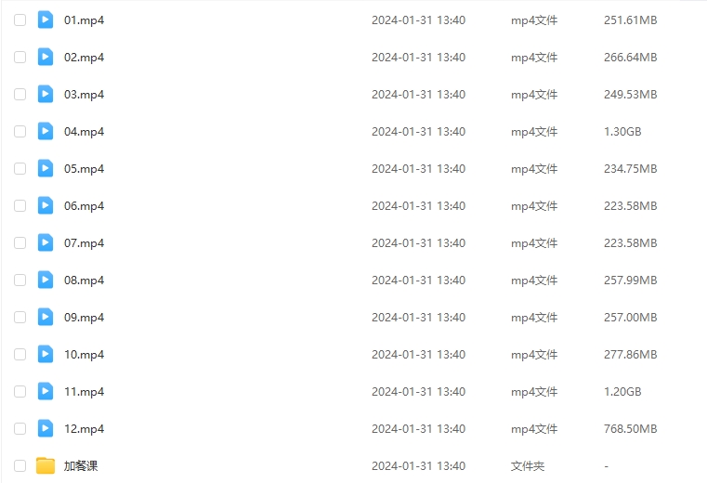This screenshot has width=707, height=483.
Task: Click the yellow folder icon for 加餐课
Action: click(46, 466)
